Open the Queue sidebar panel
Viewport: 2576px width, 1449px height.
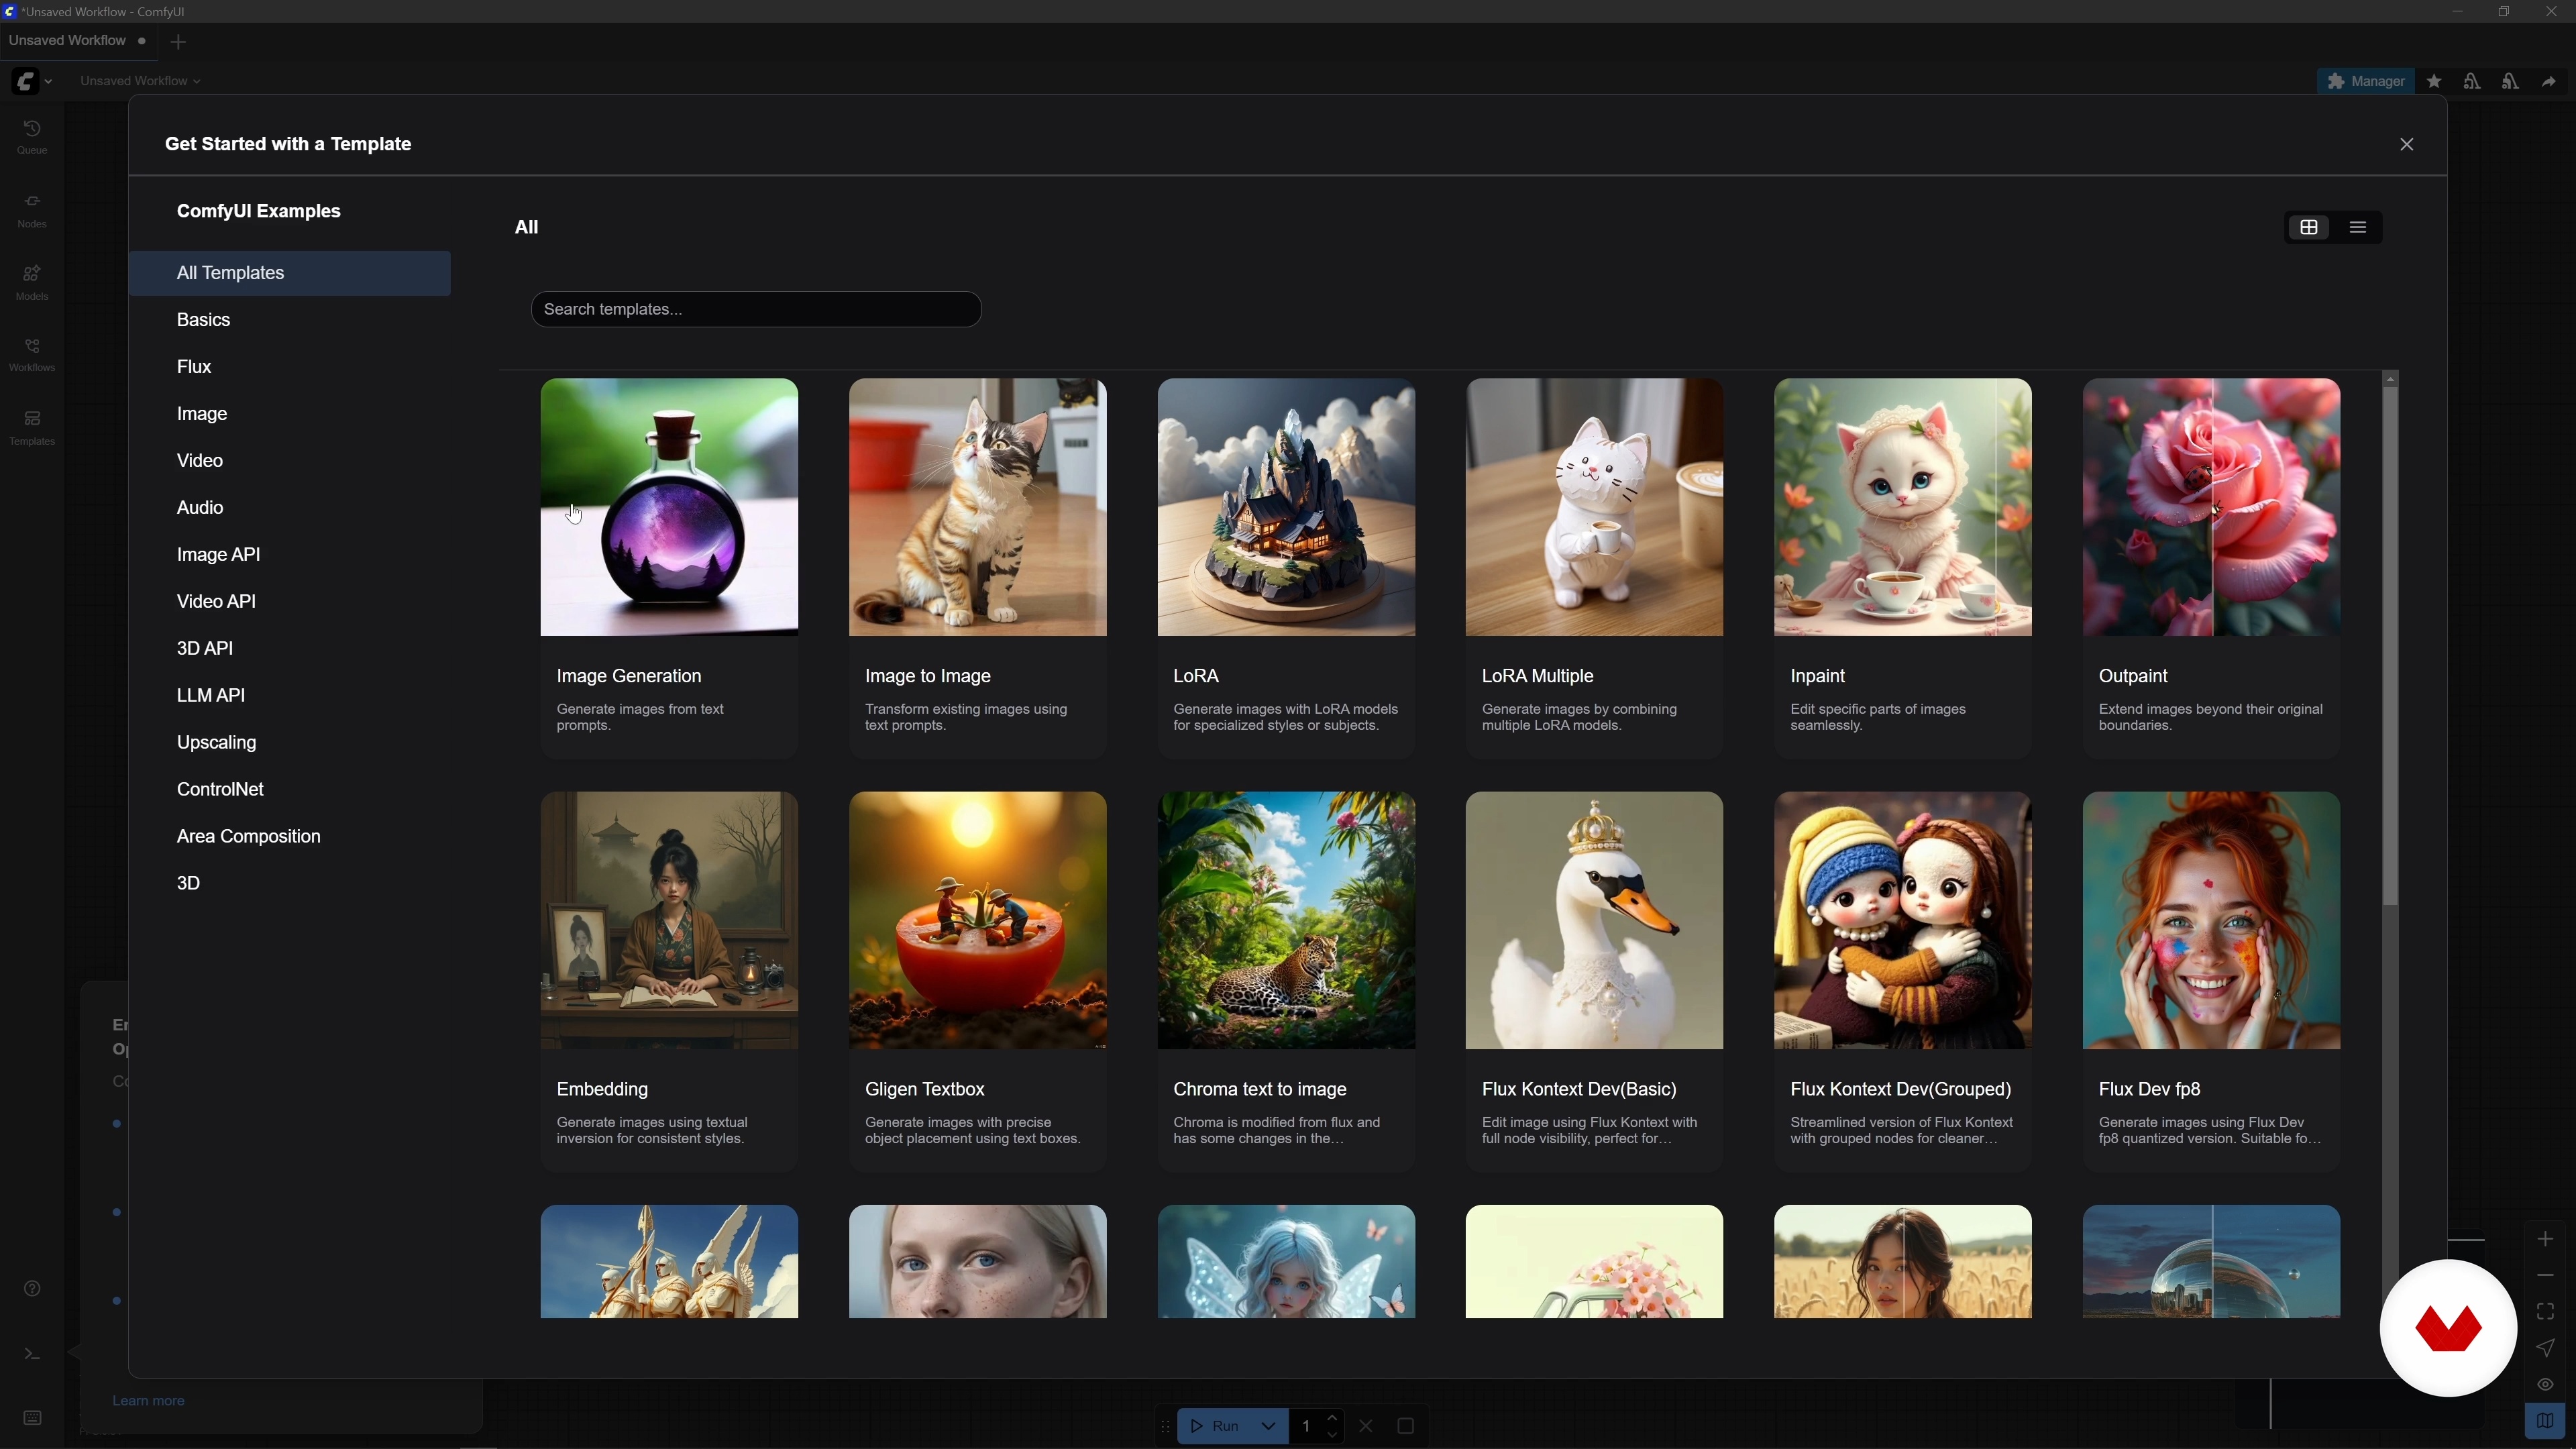coord(32,137)
